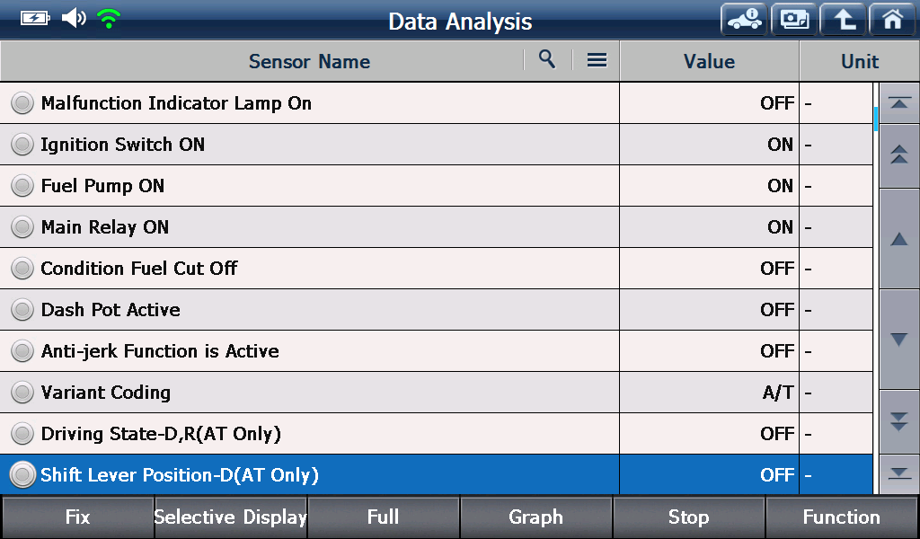Go back with the up-arrow icon
This screenshot has height=539, width=920.
[843, 20]
